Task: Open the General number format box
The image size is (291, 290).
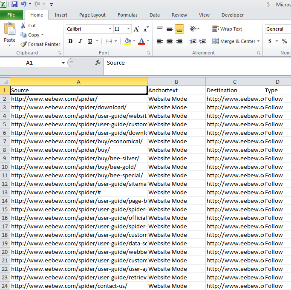Action: coord(278,29)
